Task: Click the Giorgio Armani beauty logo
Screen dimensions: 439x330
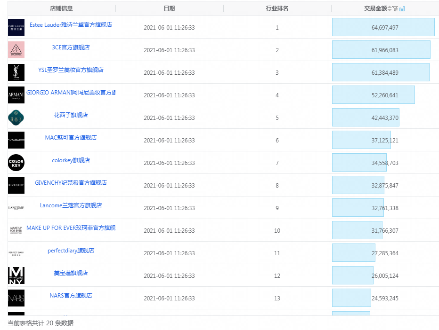Action: click(x=16, y=95)
